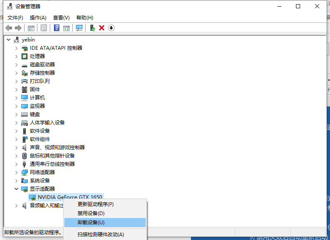Click the Device Manager title bar icon

click(10, 6)
